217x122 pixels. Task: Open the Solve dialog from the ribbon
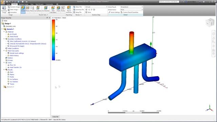tap(88, 12)
